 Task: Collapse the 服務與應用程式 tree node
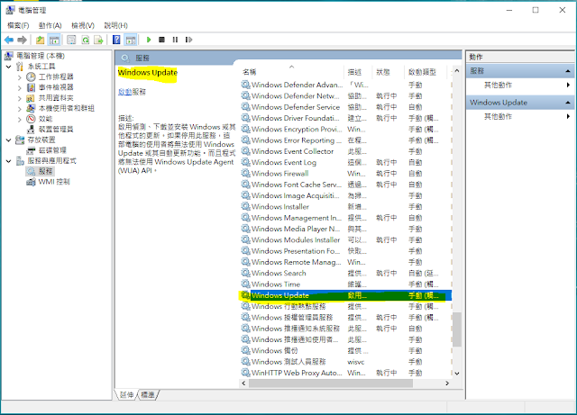point(8,161)
